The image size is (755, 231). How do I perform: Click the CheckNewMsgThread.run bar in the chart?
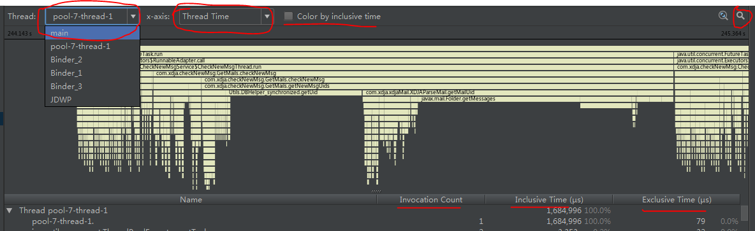406,67
